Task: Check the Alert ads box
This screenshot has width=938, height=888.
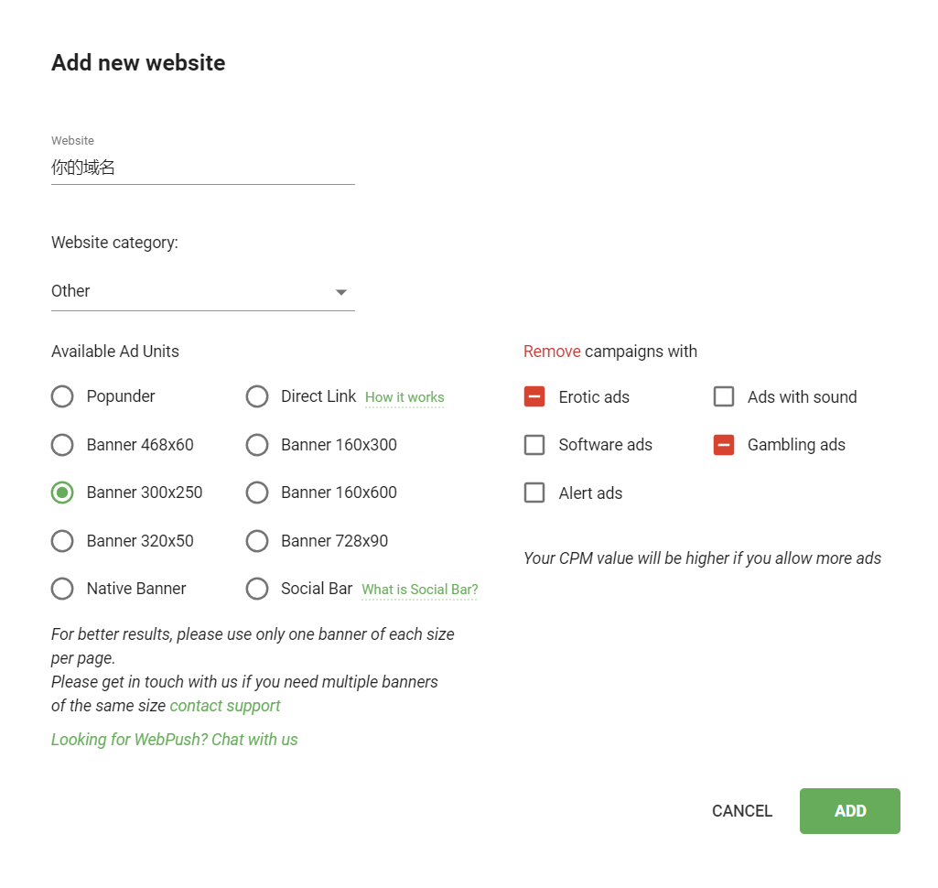Action: pos(534,493)
